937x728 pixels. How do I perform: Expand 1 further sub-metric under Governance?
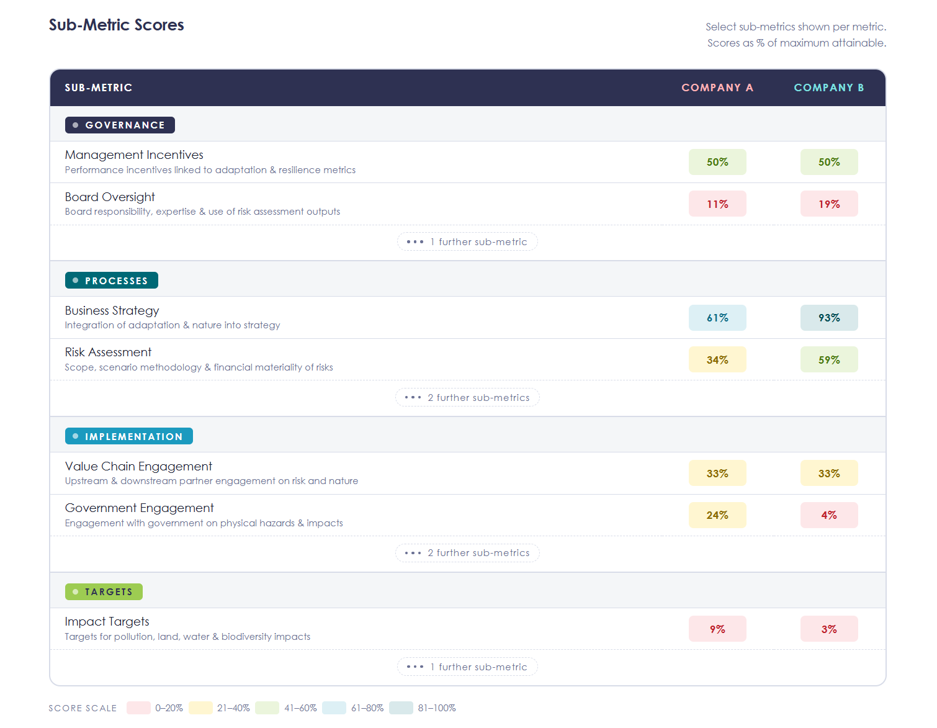click(467, 242)
